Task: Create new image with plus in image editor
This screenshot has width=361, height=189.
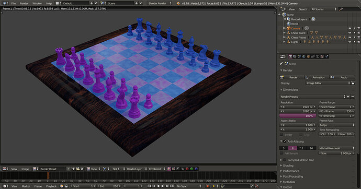Action: (73, 169)
